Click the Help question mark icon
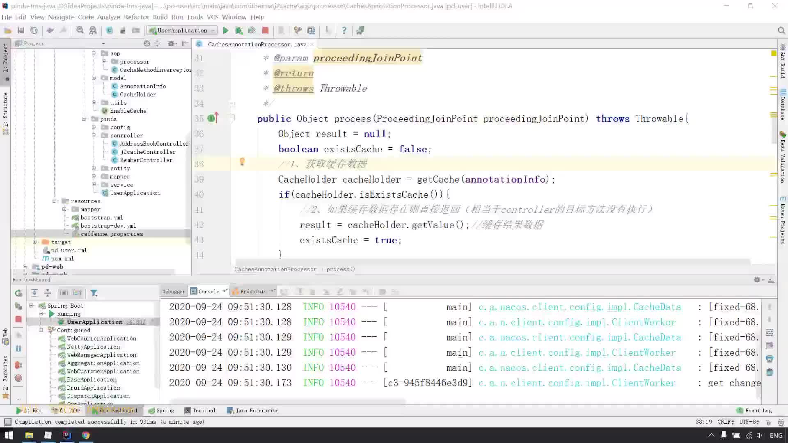 pyautogui.click(x=344, y=30)
